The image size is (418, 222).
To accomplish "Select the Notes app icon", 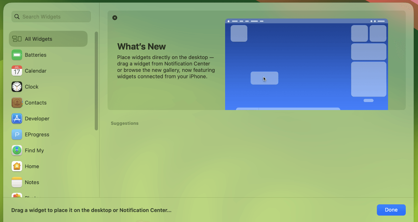I will point(17,182).
